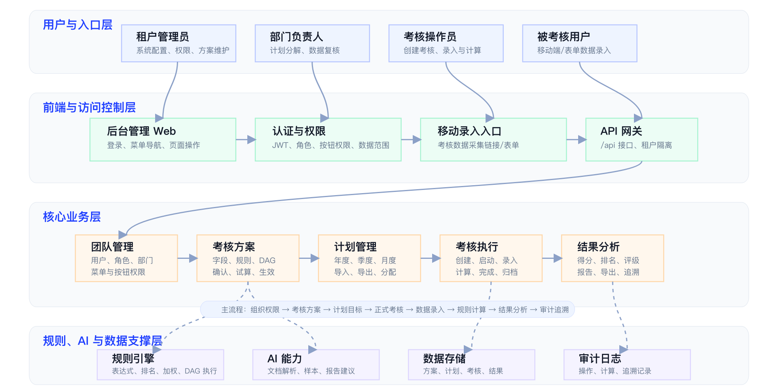Click text 操作、计算、追溯记录
This screenshot has width=778, height=391.
tap(615, 371)
